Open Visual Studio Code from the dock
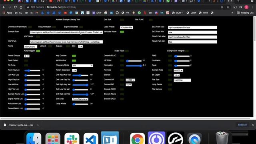This screenshot has height=144, width=256. click(x=91, y=139)
